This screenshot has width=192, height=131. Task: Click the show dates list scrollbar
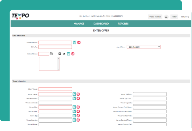tap(59, 64)
